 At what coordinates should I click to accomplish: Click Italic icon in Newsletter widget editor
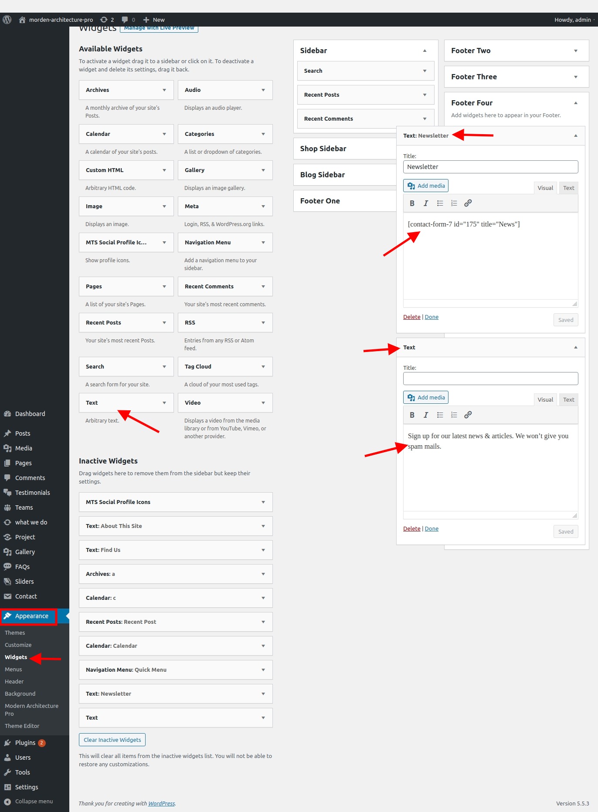pos(426,203)
